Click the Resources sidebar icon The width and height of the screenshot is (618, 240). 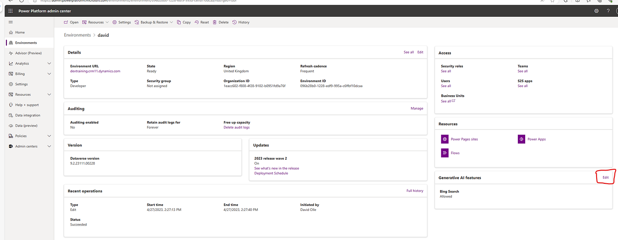click(11, 94)
